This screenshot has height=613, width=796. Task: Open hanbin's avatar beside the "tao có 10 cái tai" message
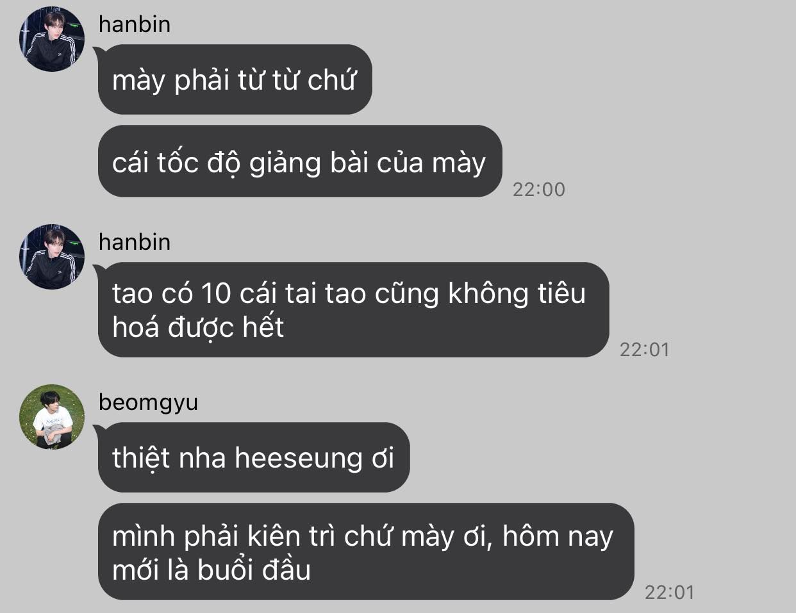click(x=52, y=257)
